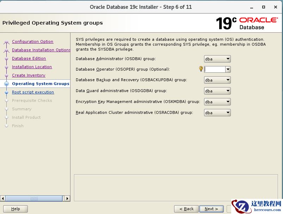Click the Operating System Groups step marker
The width and height of the screenshot is (283, 214).
(6, 84)
